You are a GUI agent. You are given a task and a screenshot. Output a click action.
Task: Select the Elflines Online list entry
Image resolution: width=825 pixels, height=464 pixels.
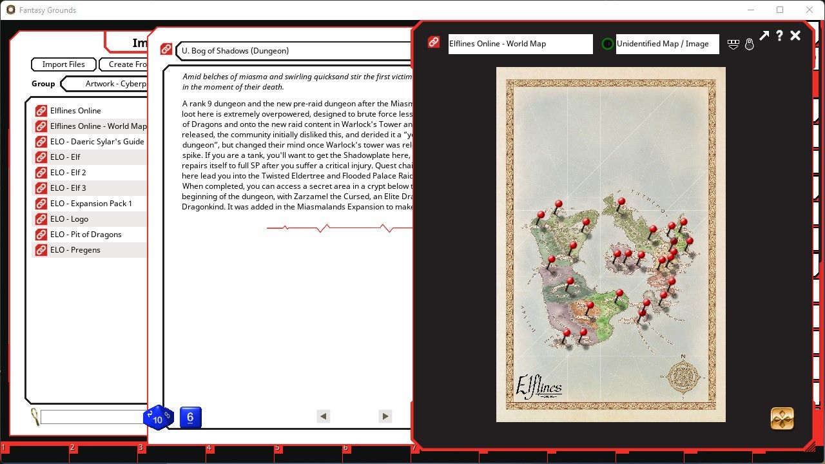(x=90, y=111)
